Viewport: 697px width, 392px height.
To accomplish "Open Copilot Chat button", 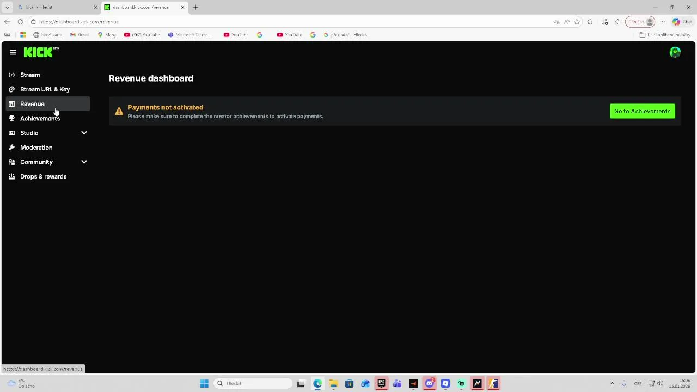I will 683,22.
